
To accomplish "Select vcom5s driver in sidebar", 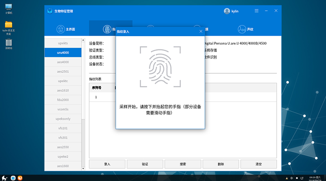I will click(63, 110).
